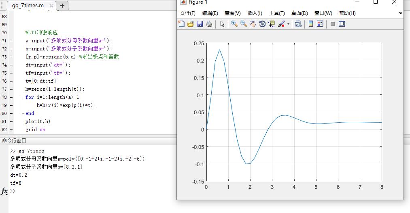Viewport: 410px width, 213px height.
Task: Open the brush color dropdown arrow
Action: [x=288, y=24]
